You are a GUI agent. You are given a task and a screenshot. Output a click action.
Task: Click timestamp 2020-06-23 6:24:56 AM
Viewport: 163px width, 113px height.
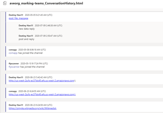tap(39, 105)
